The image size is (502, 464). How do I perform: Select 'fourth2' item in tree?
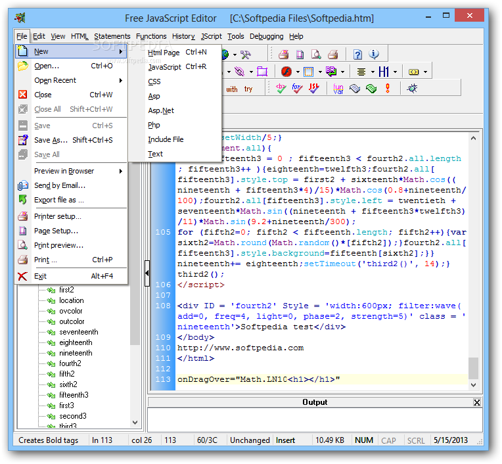point(70,363)
